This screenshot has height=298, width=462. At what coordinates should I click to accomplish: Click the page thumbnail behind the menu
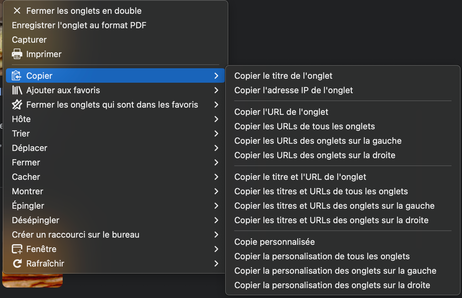32,281
